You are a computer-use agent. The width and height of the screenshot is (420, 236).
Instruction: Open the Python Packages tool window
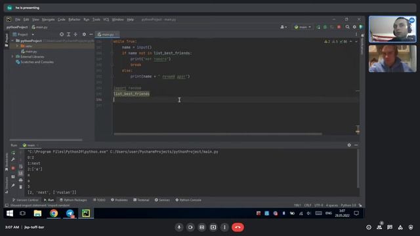73,200
